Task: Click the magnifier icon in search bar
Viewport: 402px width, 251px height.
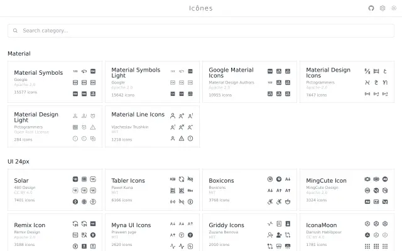Action: tap(15, 31)
